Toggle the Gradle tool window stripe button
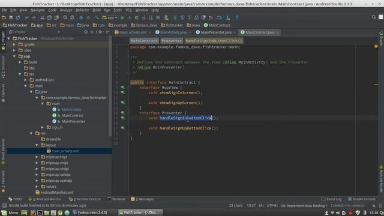 382,38
